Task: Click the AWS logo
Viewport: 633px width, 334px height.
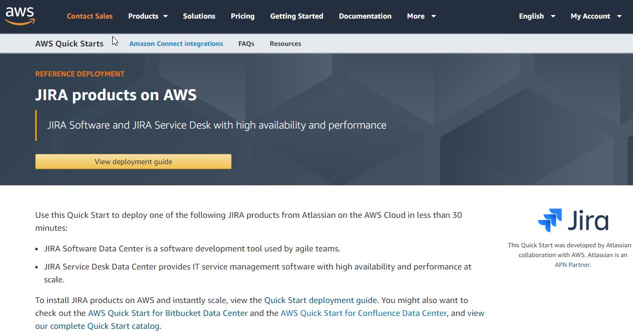Action: point(20,16)
